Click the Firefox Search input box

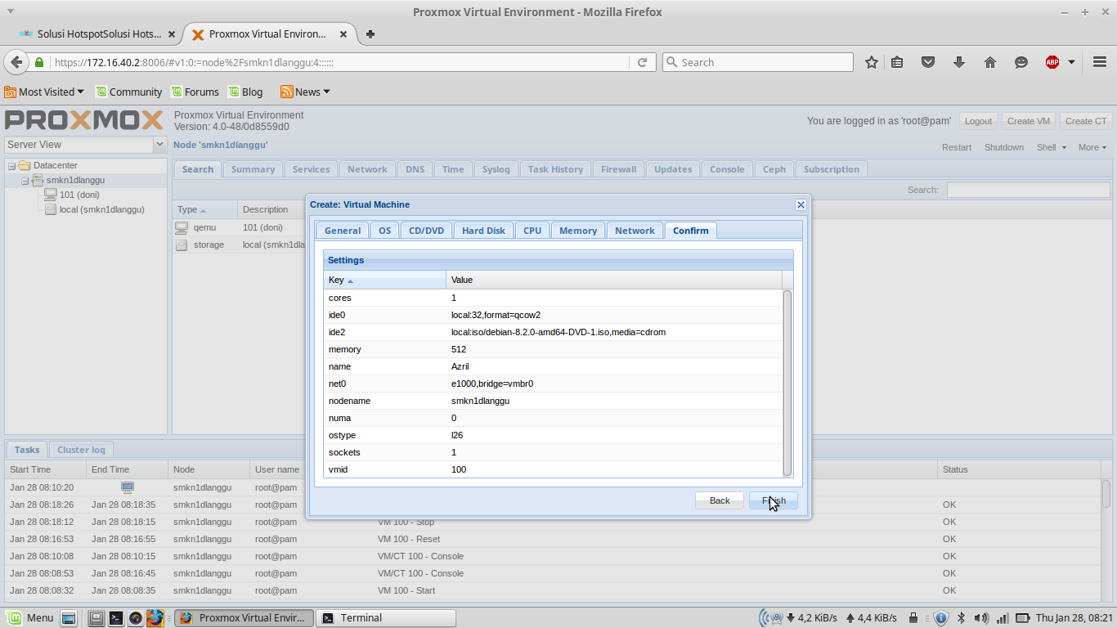[x=757, y=62]
